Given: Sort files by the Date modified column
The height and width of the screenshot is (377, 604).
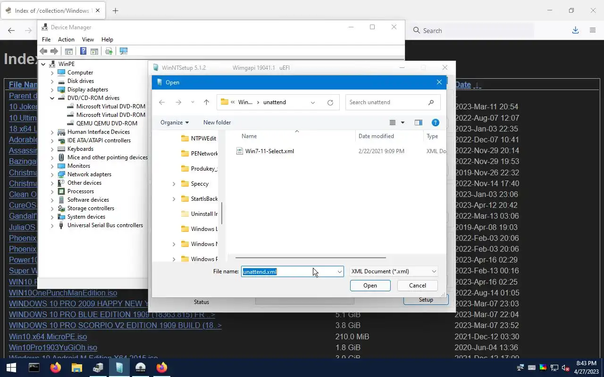Looking at the screenshot, I should point(376,136).
